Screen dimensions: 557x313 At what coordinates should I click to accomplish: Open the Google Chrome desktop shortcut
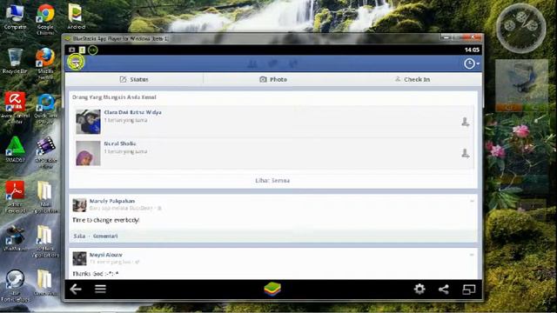pos(45,19)
